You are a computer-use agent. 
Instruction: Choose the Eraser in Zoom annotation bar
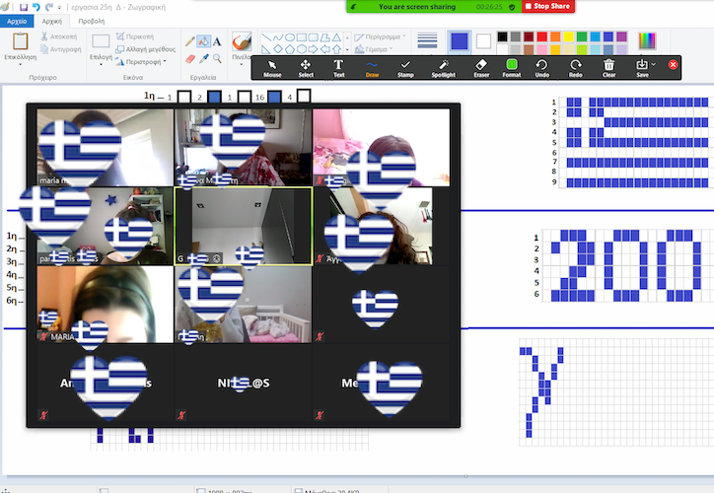(481, 68)
